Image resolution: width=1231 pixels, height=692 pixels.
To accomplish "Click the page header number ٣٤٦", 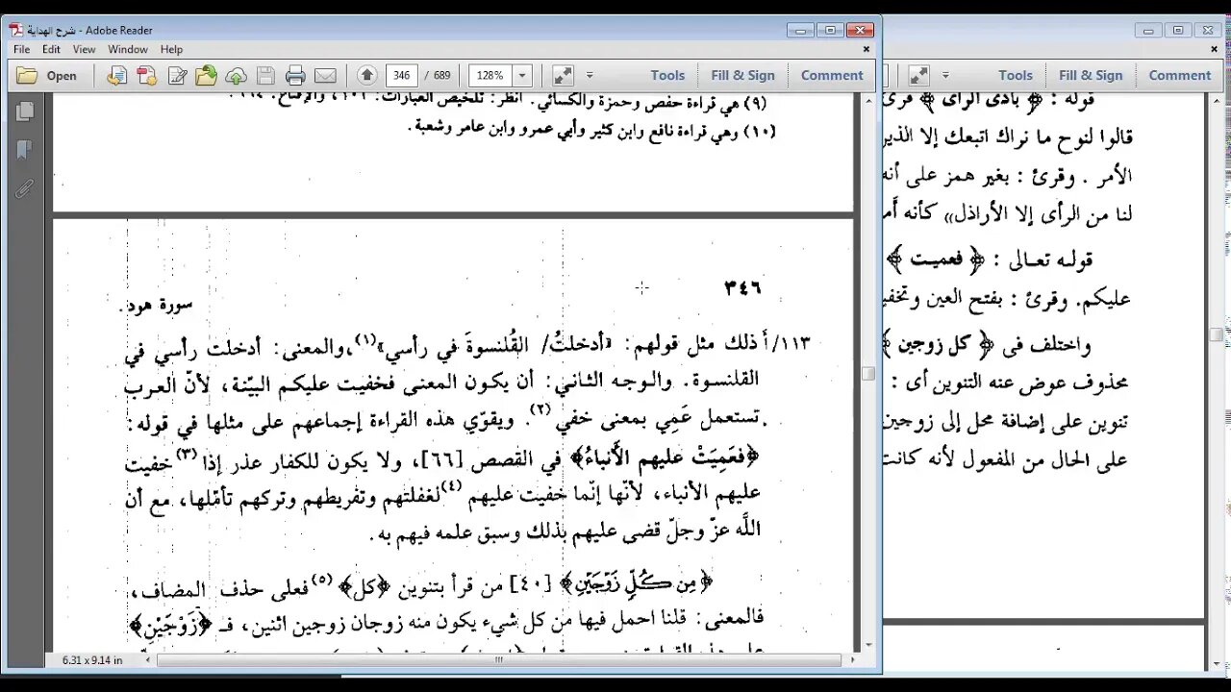I will (741, 285).
